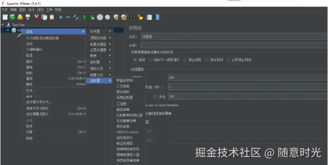Open the 定时器 submenu
This screenshot has width=328, height=165.
click(x=100, y=62)
